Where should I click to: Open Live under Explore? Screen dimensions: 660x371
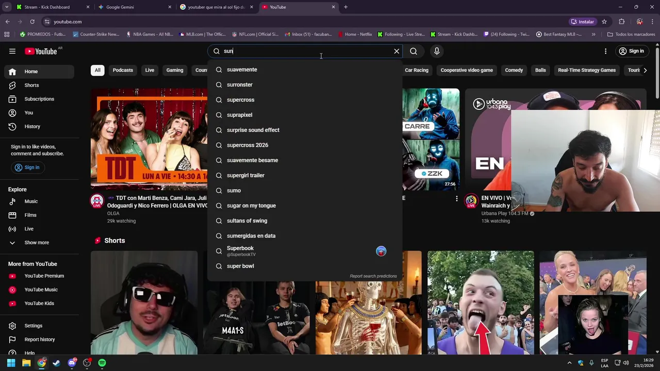click(40, 229)
